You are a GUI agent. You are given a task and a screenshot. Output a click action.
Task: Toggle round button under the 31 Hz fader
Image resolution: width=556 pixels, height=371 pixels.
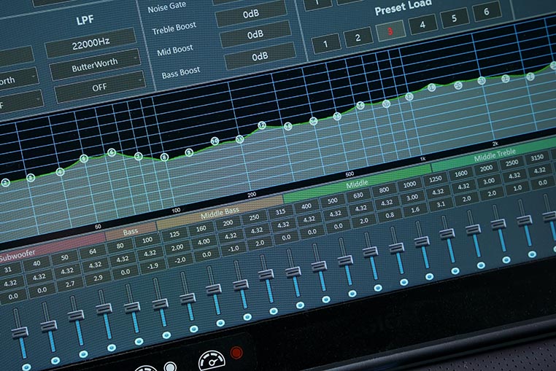(x=26, y=367)
